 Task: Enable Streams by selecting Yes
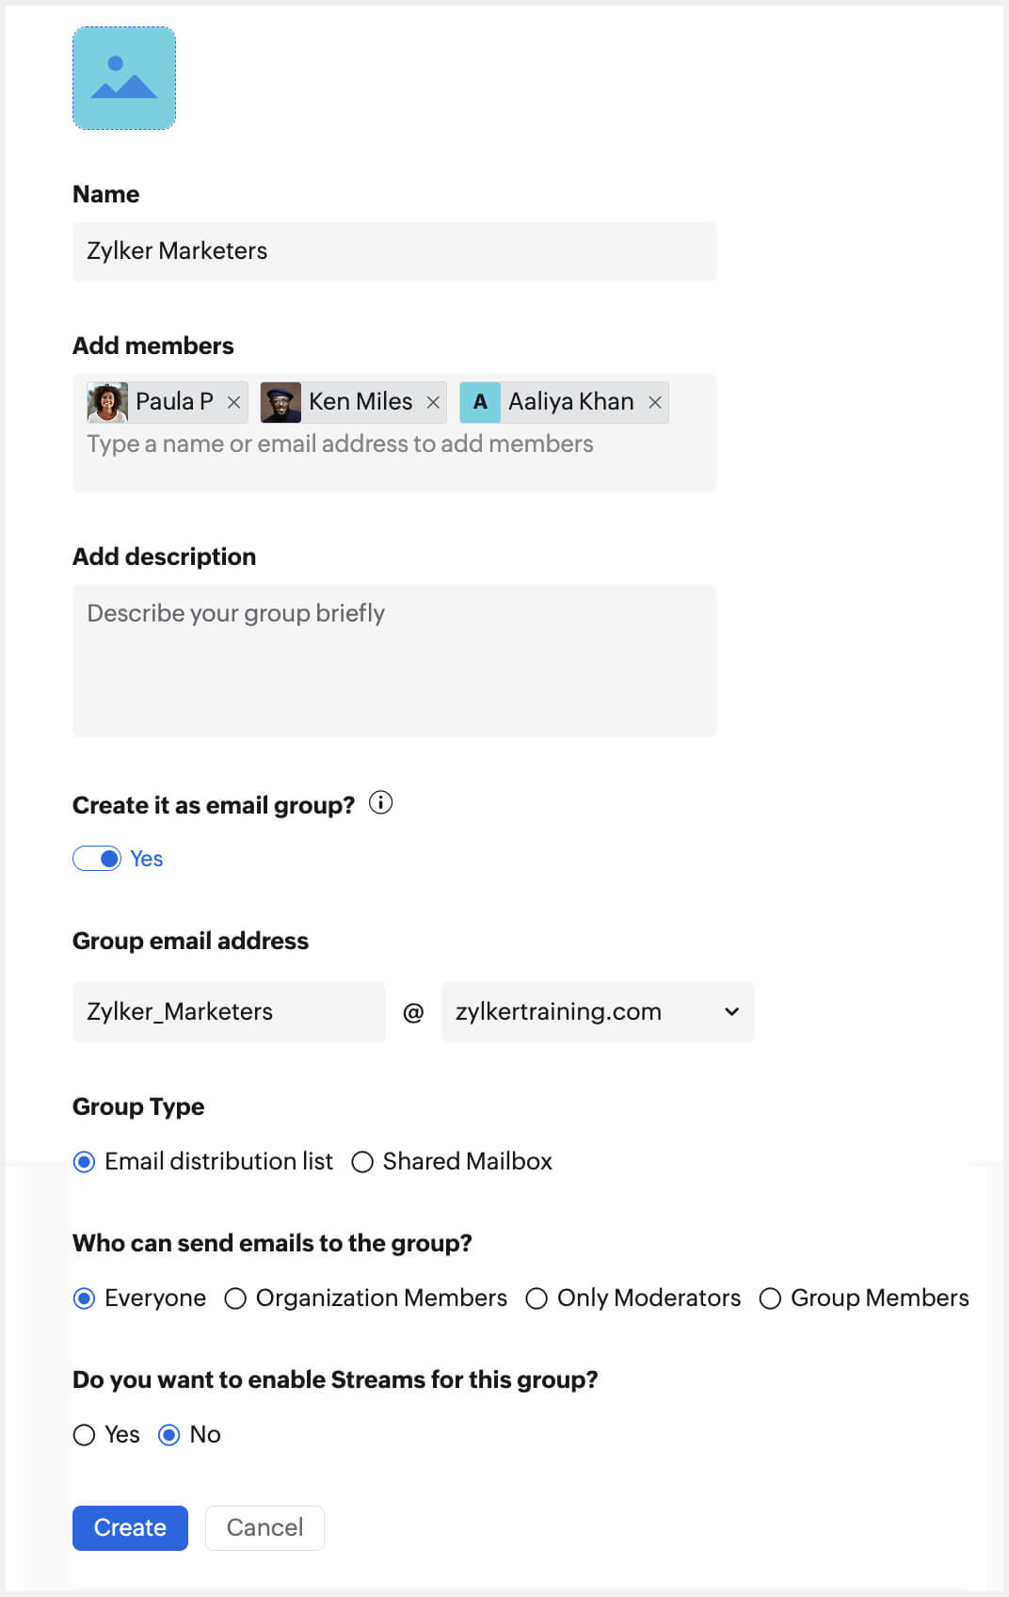(x=84, y=1434)
